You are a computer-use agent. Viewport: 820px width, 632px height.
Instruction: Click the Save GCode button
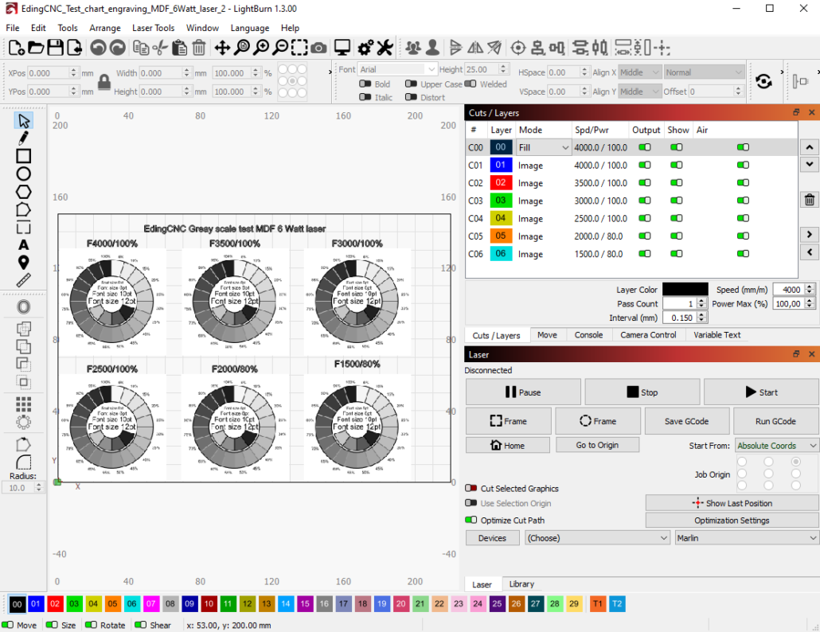coord(686,421)
